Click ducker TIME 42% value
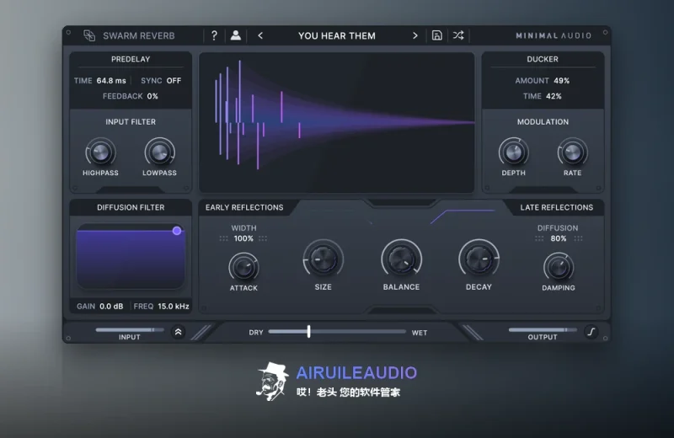Image resolution: width=674 pixels, height=438 pixels. (554, 96)
